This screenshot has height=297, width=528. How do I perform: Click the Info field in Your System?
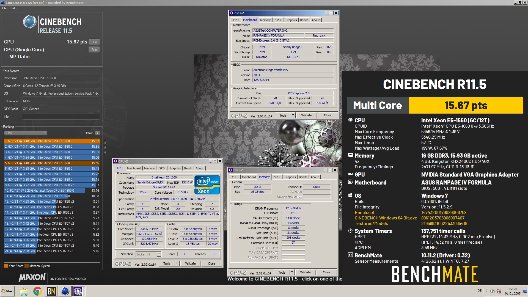(61, 117)
